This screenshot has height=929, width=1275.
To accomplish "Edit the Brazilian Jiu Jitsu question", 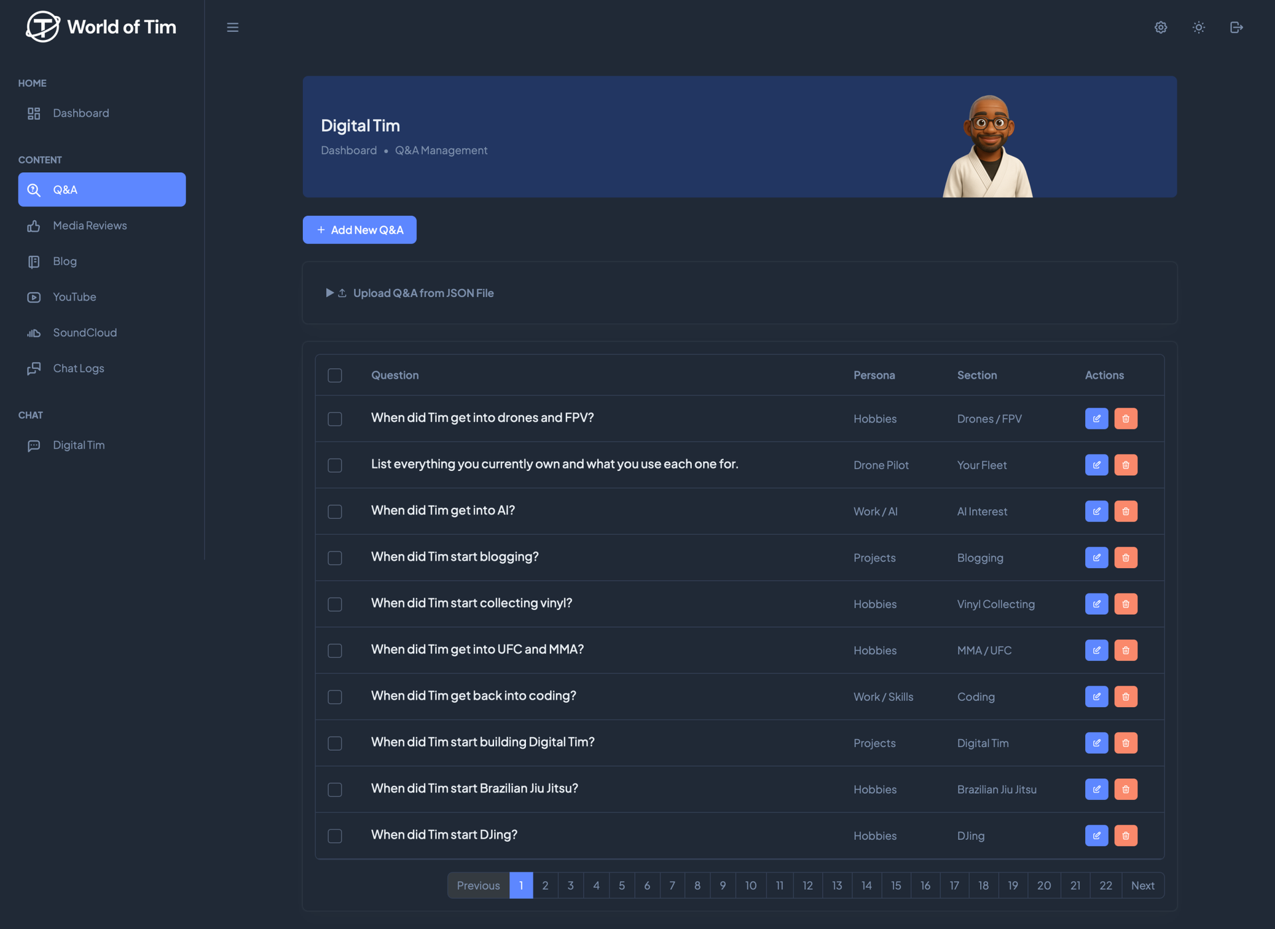I will click(1096, 789).
